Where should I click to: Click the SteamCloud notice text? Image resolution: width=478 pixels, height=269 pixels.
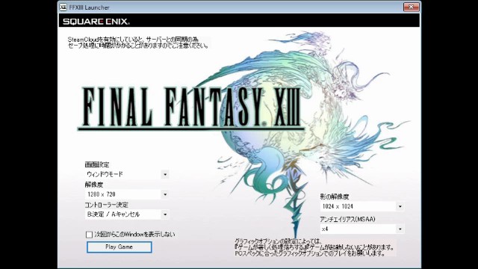pos(139,43)
